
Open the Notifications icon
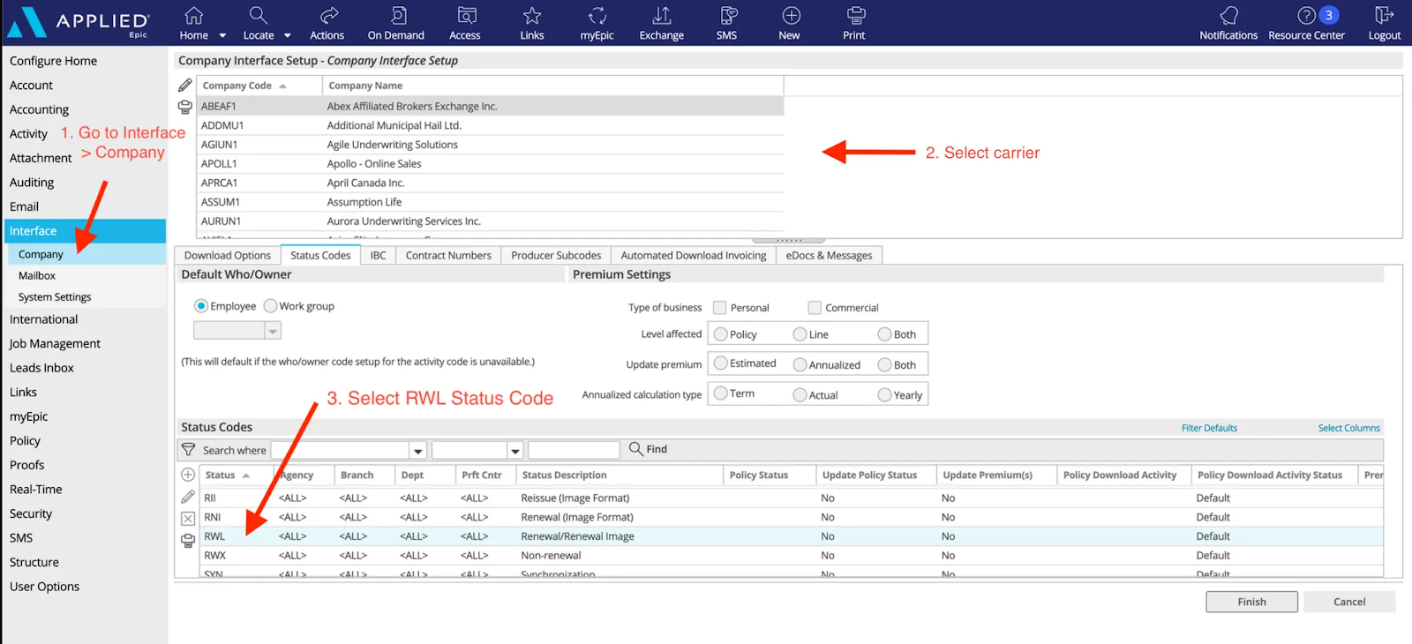(1228, 16)
